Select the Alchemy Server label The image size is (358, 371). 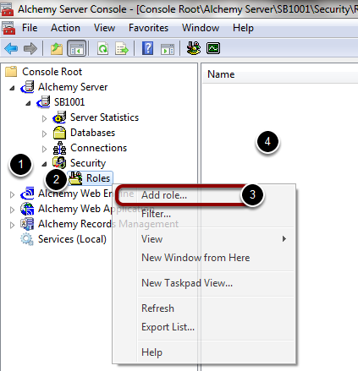pos(73,87)
